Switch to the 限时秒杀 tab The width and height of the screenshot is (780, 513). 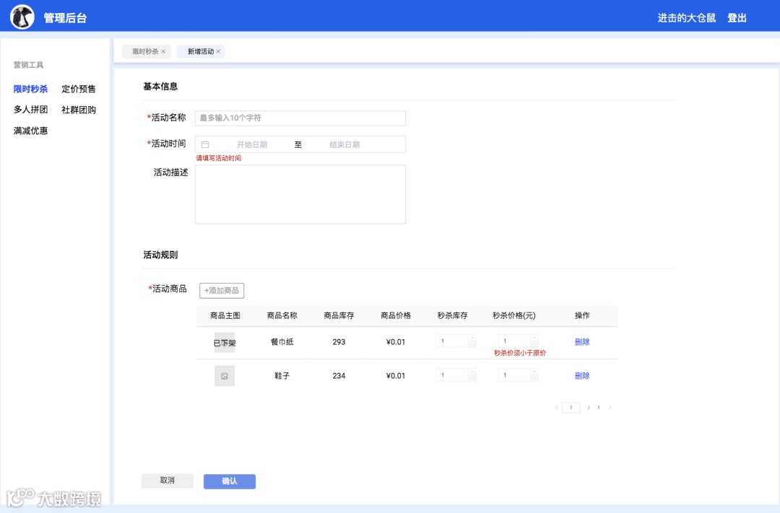(x=144, y=52)
